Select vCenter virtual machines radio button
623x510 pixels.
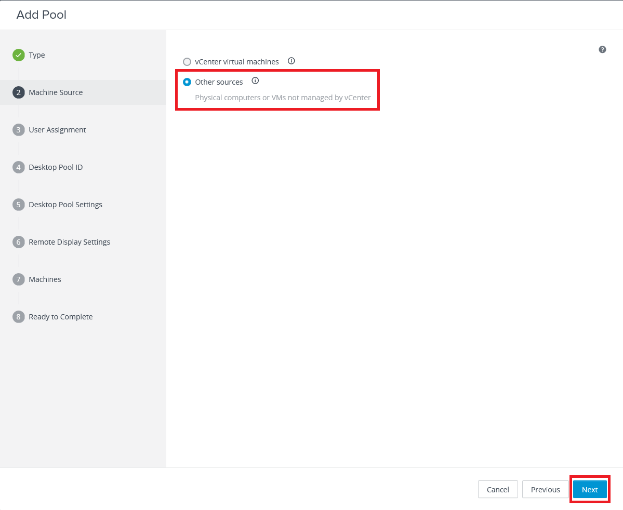[187, 62]
